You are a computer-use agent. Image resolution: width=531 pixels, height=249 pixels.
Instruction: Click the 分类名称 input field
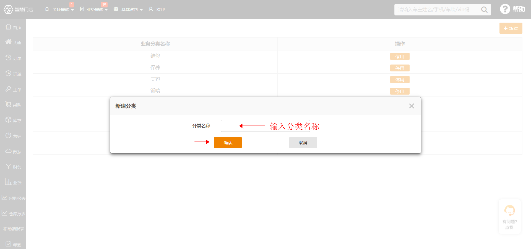tap(265, 126)
